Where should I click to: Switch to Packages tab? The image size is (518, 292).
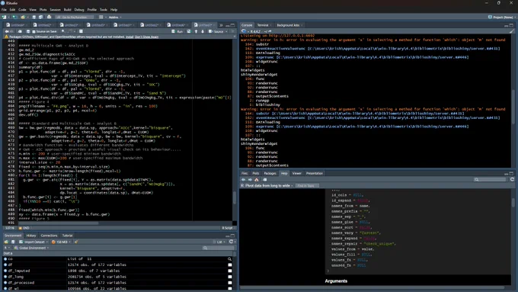coord(270,173)
